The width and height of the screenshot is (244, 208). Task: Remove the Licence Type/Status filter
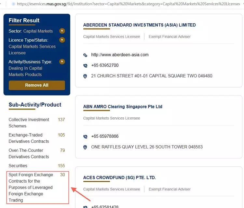pos(62,40)
